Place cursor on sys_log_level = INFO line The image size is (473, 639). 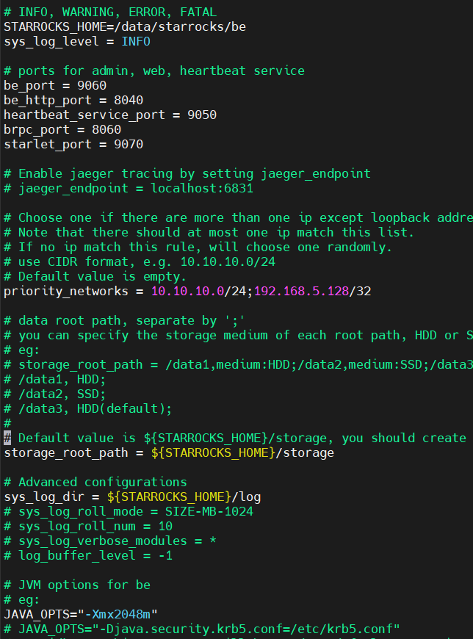pyautogui.click(x=77, y=42)
